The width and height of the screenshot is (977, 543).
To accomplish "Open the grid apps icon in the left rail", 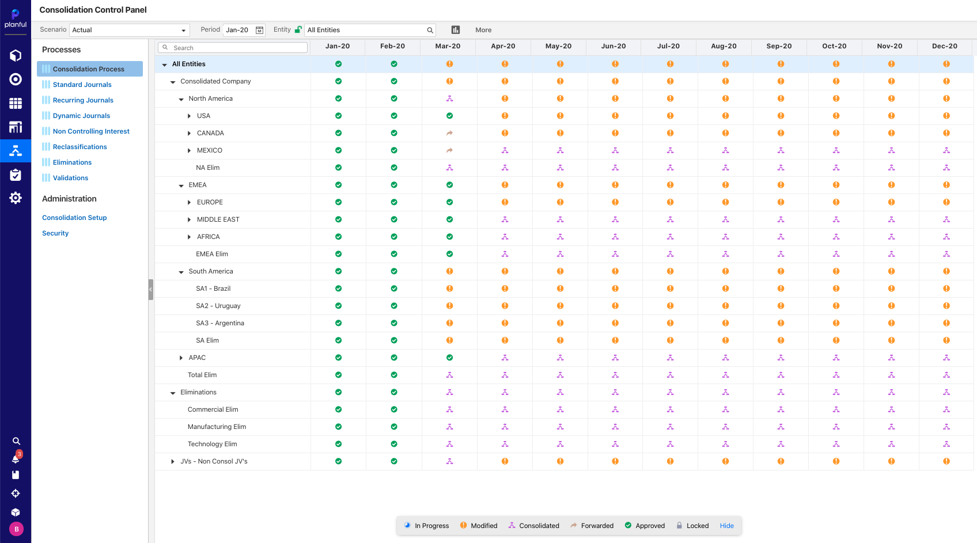I will point(16,104).
